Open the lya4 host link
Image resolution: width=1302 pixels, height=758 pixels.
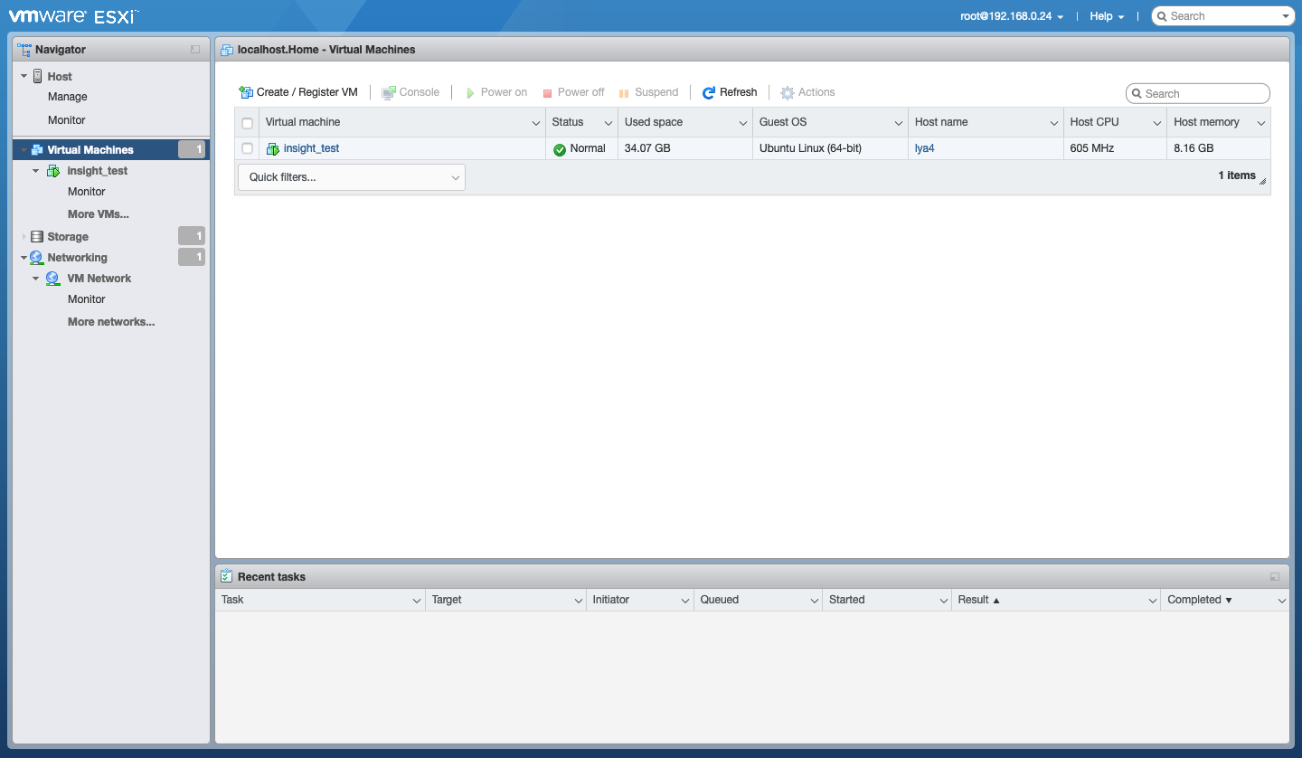pyautogui.click(x=924, y=147)
